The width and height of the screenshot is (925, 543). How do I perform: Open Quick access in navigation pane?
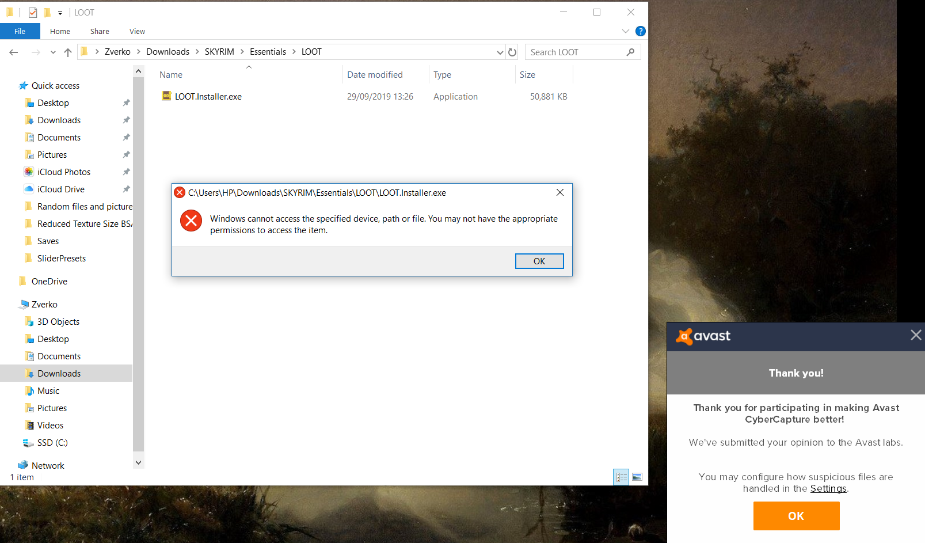click(x=55, y=86)
